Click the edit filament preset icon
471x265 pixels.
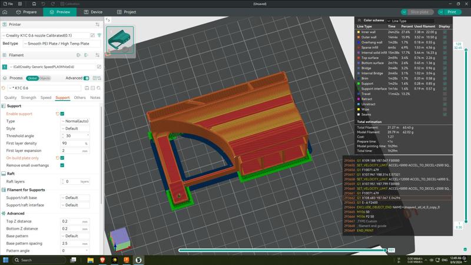pos(99,67)
